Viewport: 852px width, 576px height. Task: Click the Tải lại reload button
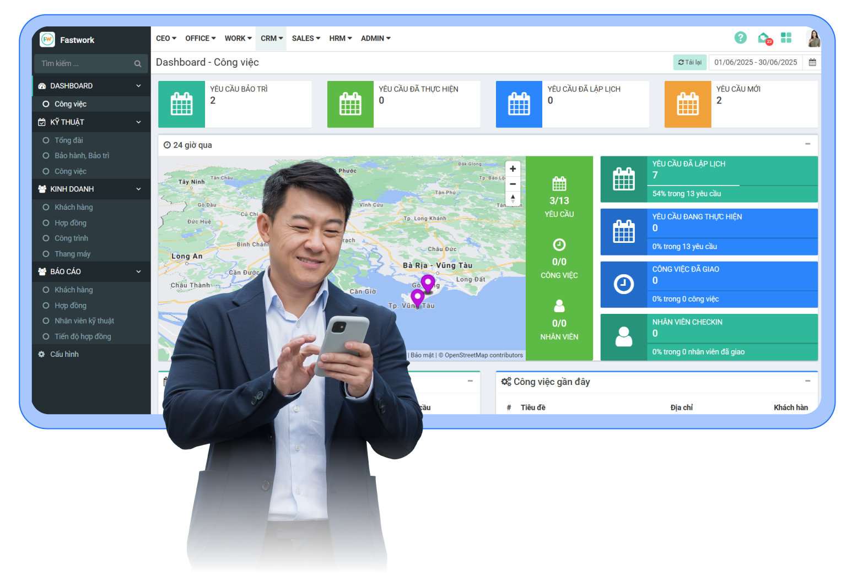pos(689,62)
